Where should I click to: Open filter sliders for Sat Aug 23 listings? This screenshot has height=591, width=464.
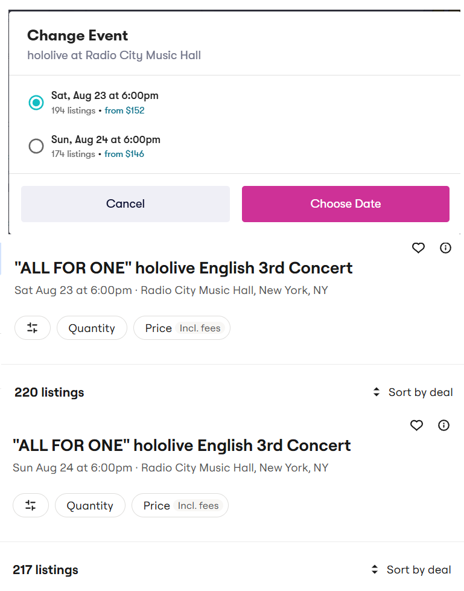tap(33, 328)
